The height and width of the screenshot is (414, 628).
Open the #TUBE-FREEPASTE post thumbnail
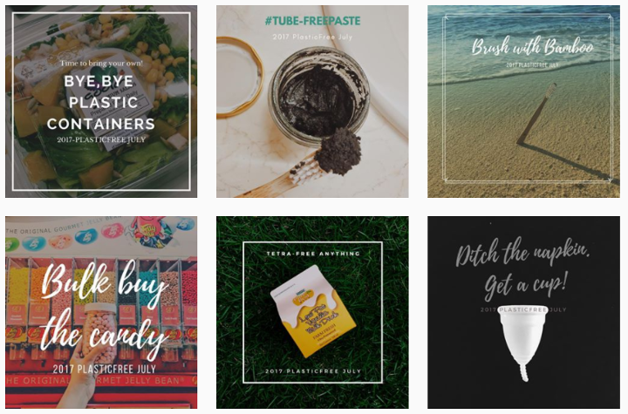pyautogui.click(x=312, y=101)
